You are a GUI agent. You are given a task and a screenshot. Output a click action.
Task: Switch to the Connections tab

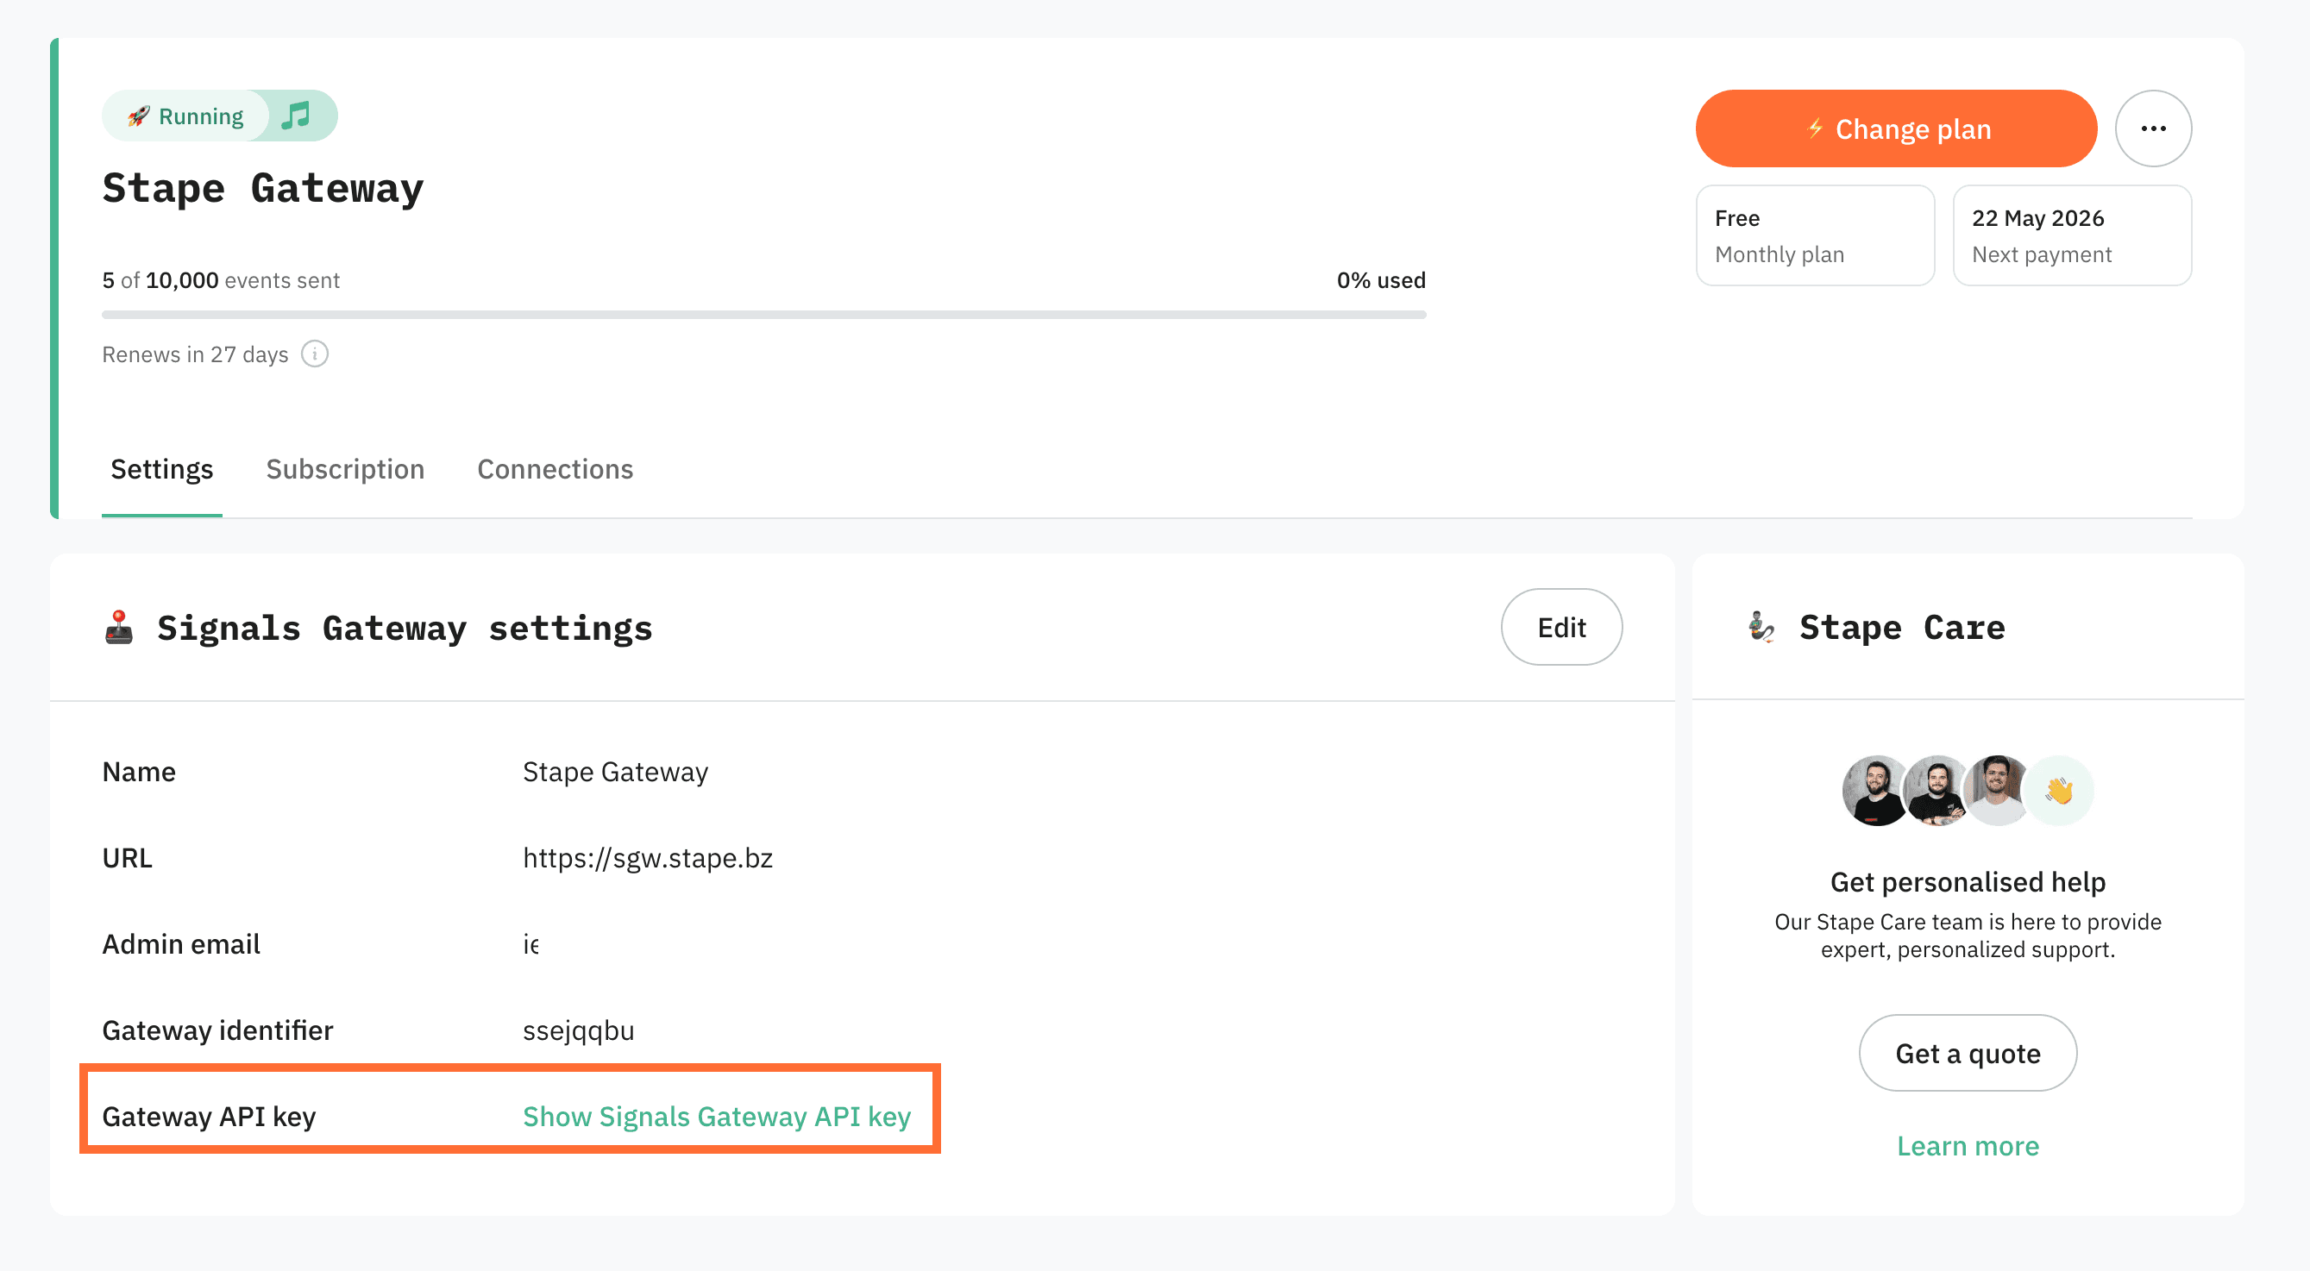[x=556, y=469]
